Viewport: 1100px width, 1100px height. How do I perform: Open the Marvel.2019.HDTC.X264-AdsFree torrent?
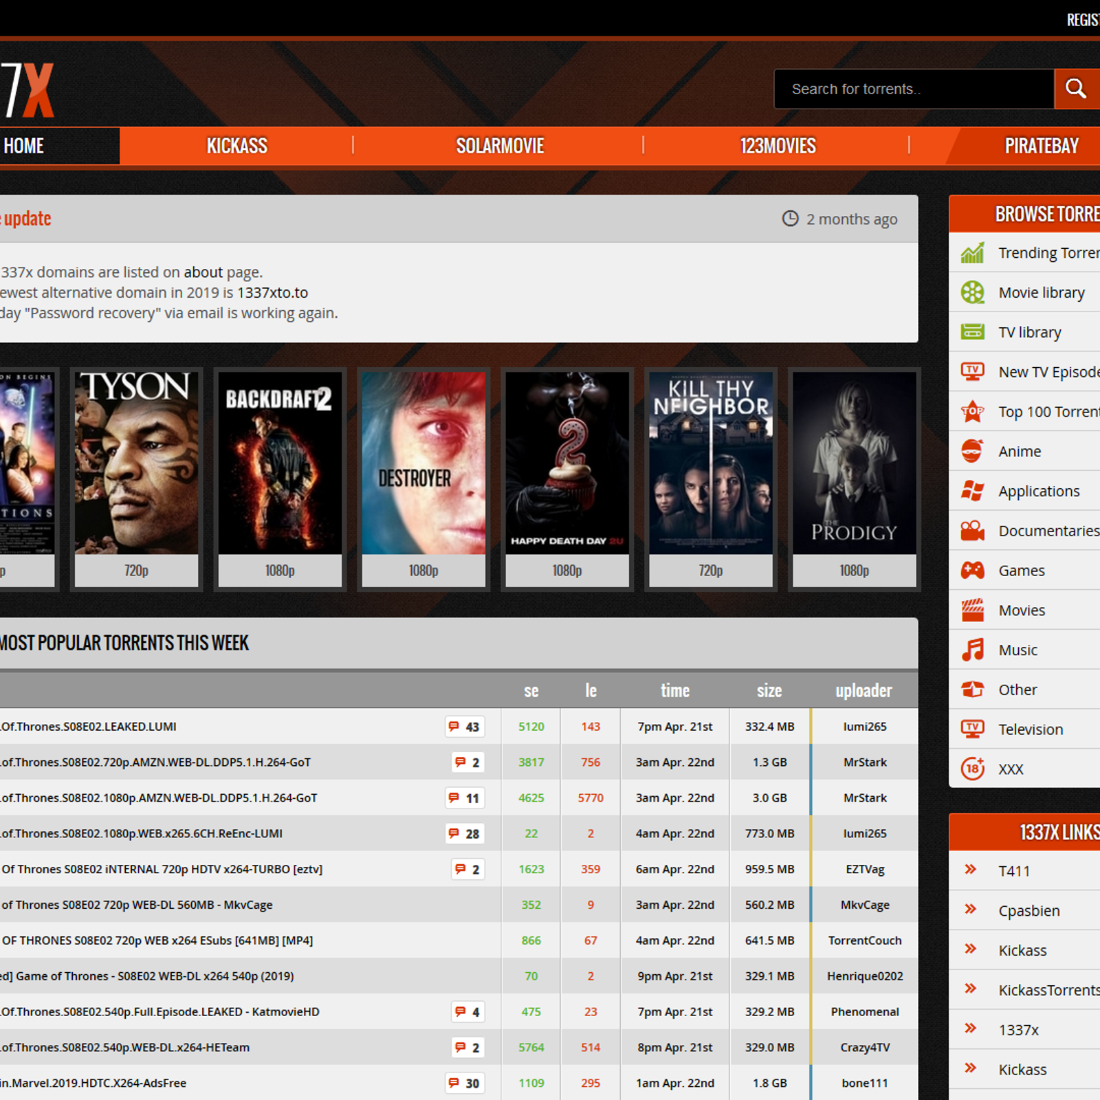point(93,1083)
